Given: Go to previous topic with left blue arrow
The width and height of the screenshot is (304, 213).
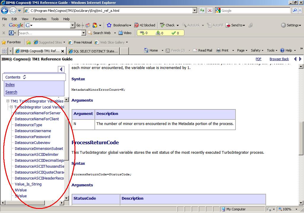Looking at the screenshot, I should 295,59.
